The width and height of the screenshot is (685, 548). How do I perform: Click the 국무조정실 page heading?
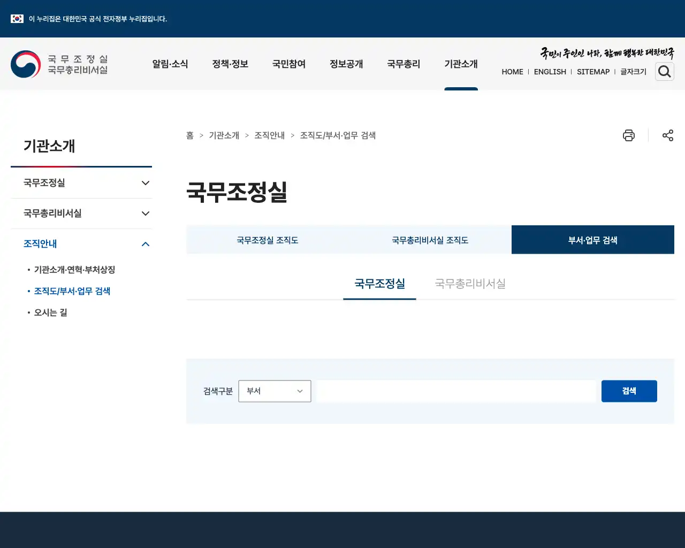click(237, 192)
